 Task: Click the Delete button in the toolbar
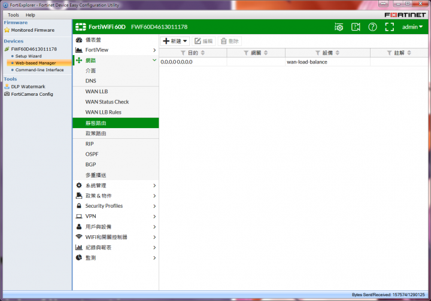[x=230, y=41]
